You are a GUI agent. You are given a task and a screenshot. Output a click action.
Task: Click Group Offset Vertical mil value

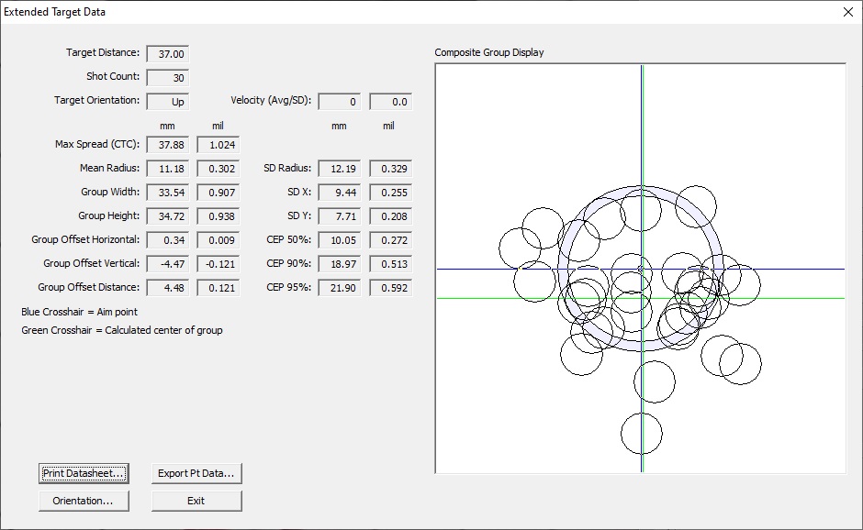tap(219, 264)
